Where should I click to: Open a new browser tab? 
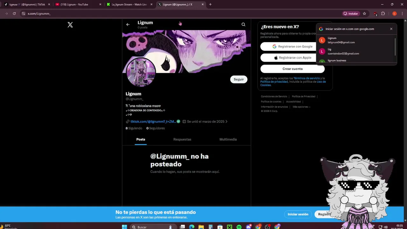coord(210,4)
